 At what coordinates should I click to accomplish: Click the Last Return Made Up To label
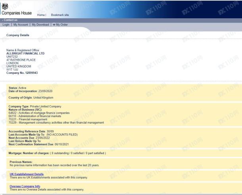pos(25,141)
